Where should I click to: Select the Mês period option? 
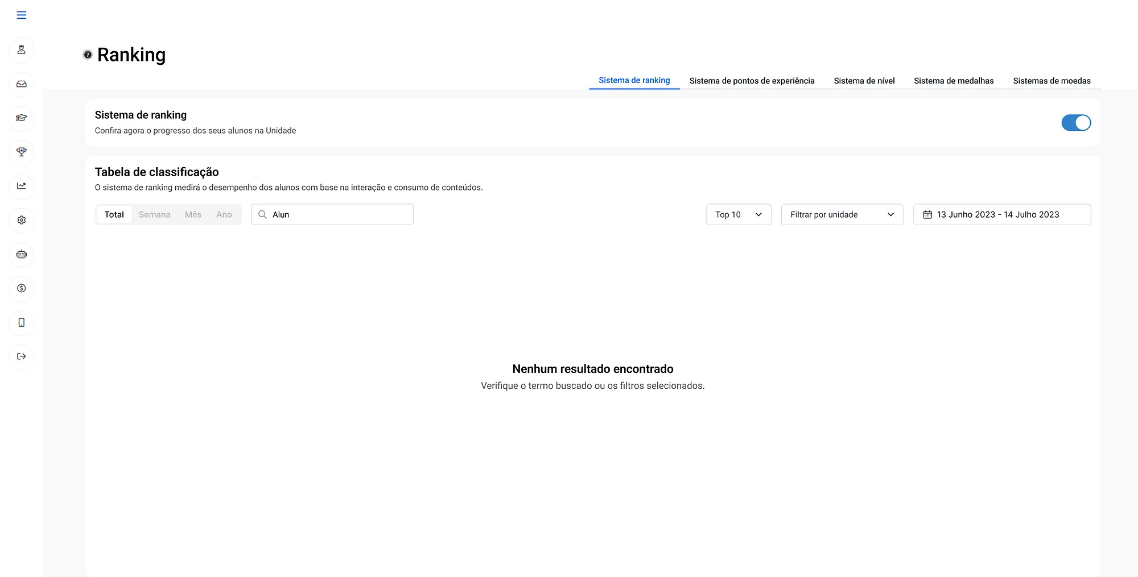pyautogui.click(x=193, y=215)
